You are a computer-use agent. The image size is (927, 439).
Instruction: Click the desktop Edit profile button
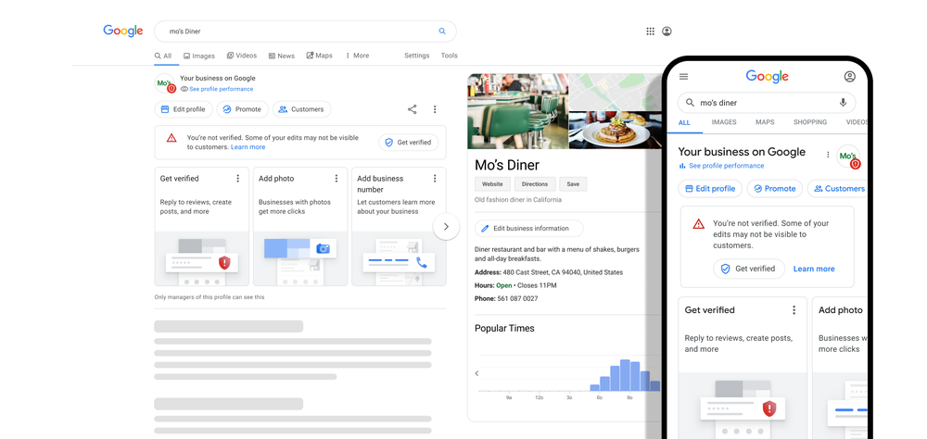coord(184,109)
